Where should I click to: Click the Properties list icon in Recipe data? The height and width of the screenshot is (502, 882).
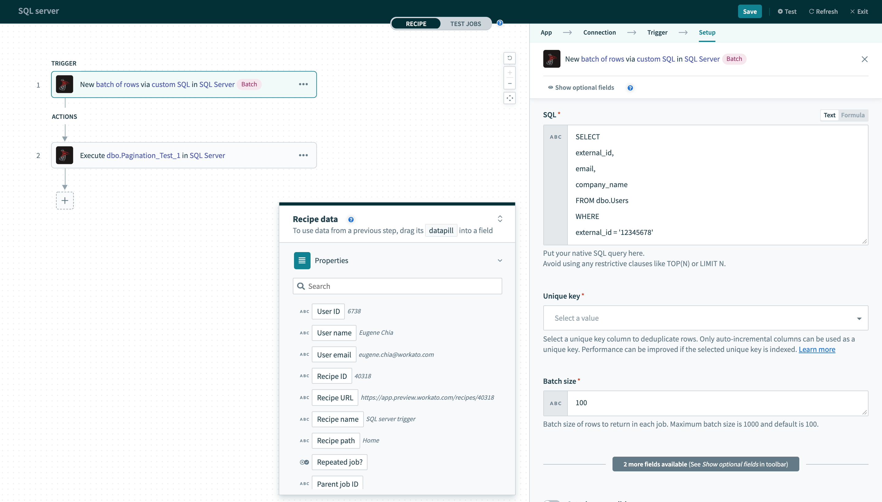[x=302, y=260]
